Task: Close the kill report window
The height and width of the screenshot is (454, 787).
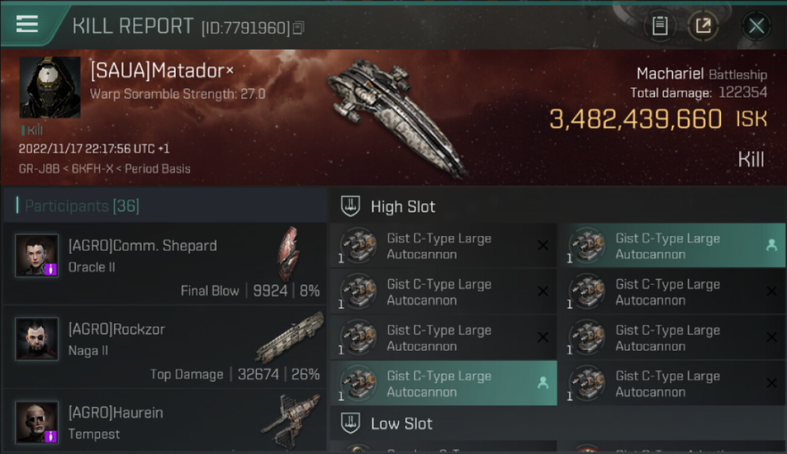Action: [756, 26]
